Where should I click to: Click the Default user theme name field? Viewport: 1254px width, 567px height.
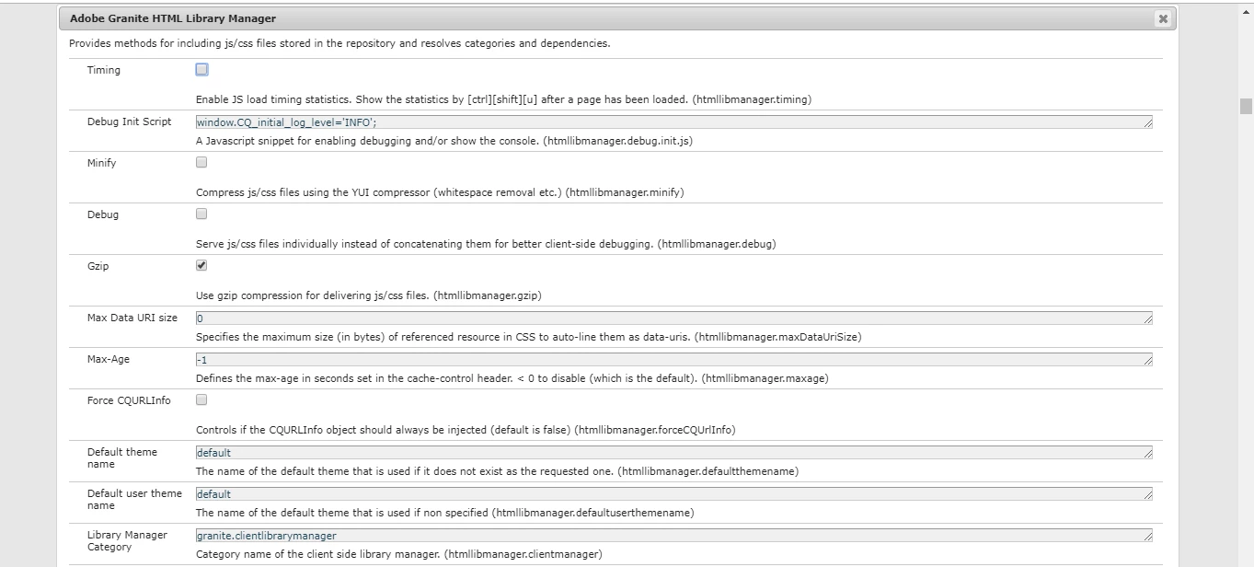pos(673,493)
